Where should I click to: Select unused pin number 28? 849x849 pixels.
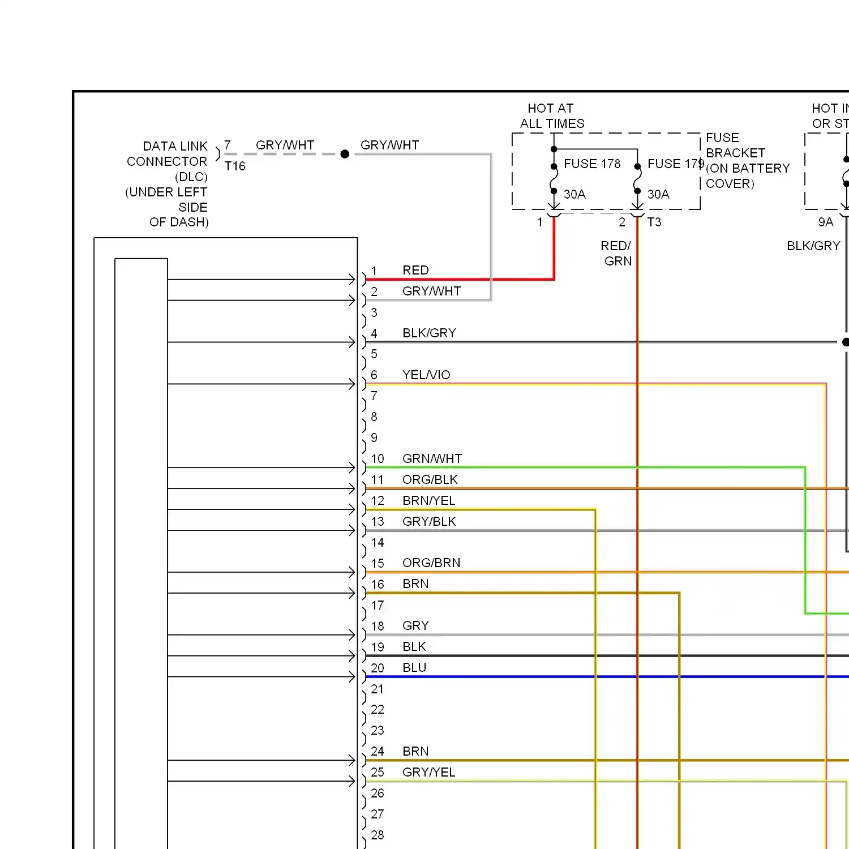pyautogui.click(x=378, y=835)
